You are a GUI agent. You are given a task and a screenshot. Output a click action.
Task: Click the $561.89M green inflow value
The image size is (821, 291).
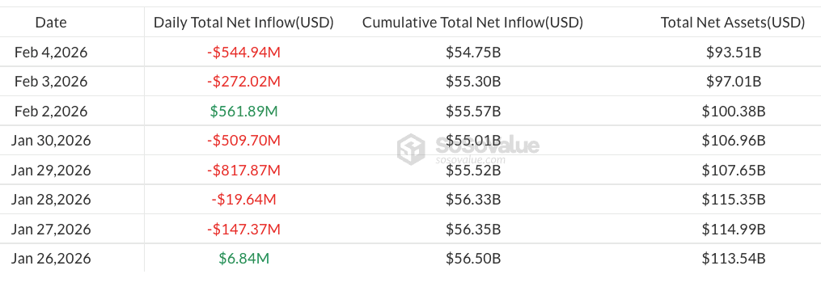(x=243, y=112)
